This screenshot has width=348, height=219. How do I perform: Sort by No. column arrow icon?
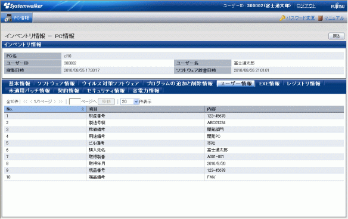(83, 109)
